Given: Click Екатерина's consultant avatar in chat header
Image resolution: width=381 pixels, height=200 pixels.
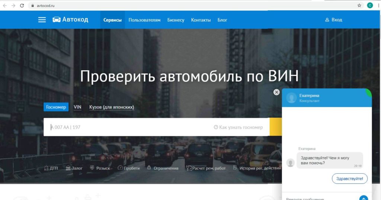Looking at the screenshot, I should click(x=292, y=98).
